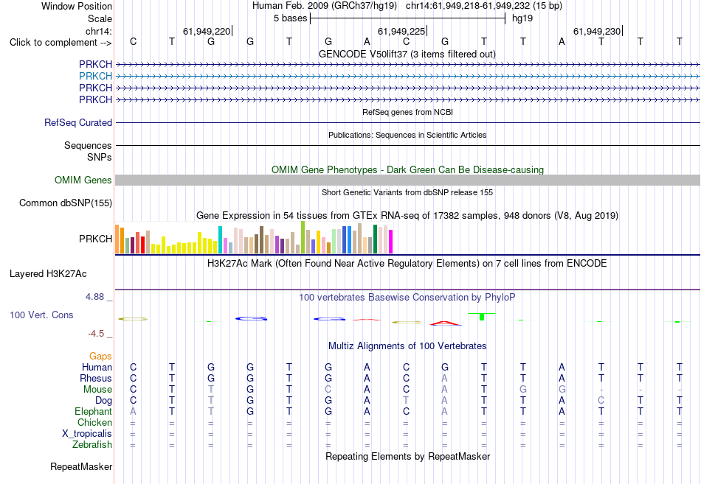Image resolution: width=701 pixels, height=484 pixels.
Task: Click the faded 'A' starting the Elephant row
Action: pyautogui.click(x=133, y=411)
